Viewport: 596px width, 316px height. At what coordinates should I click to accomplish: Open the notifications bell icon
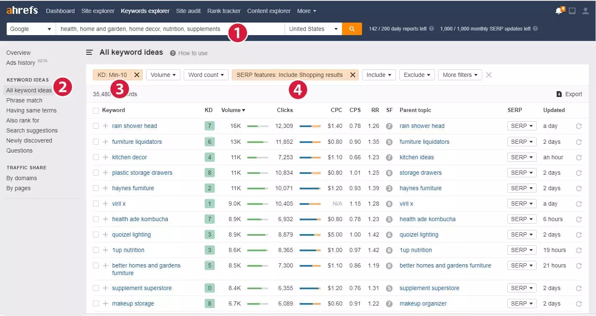click(x=558, y=11)
